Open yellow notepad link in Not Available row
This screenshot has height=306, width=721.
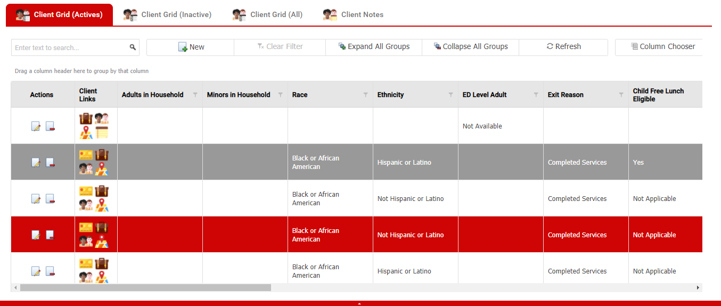[102, 133]
